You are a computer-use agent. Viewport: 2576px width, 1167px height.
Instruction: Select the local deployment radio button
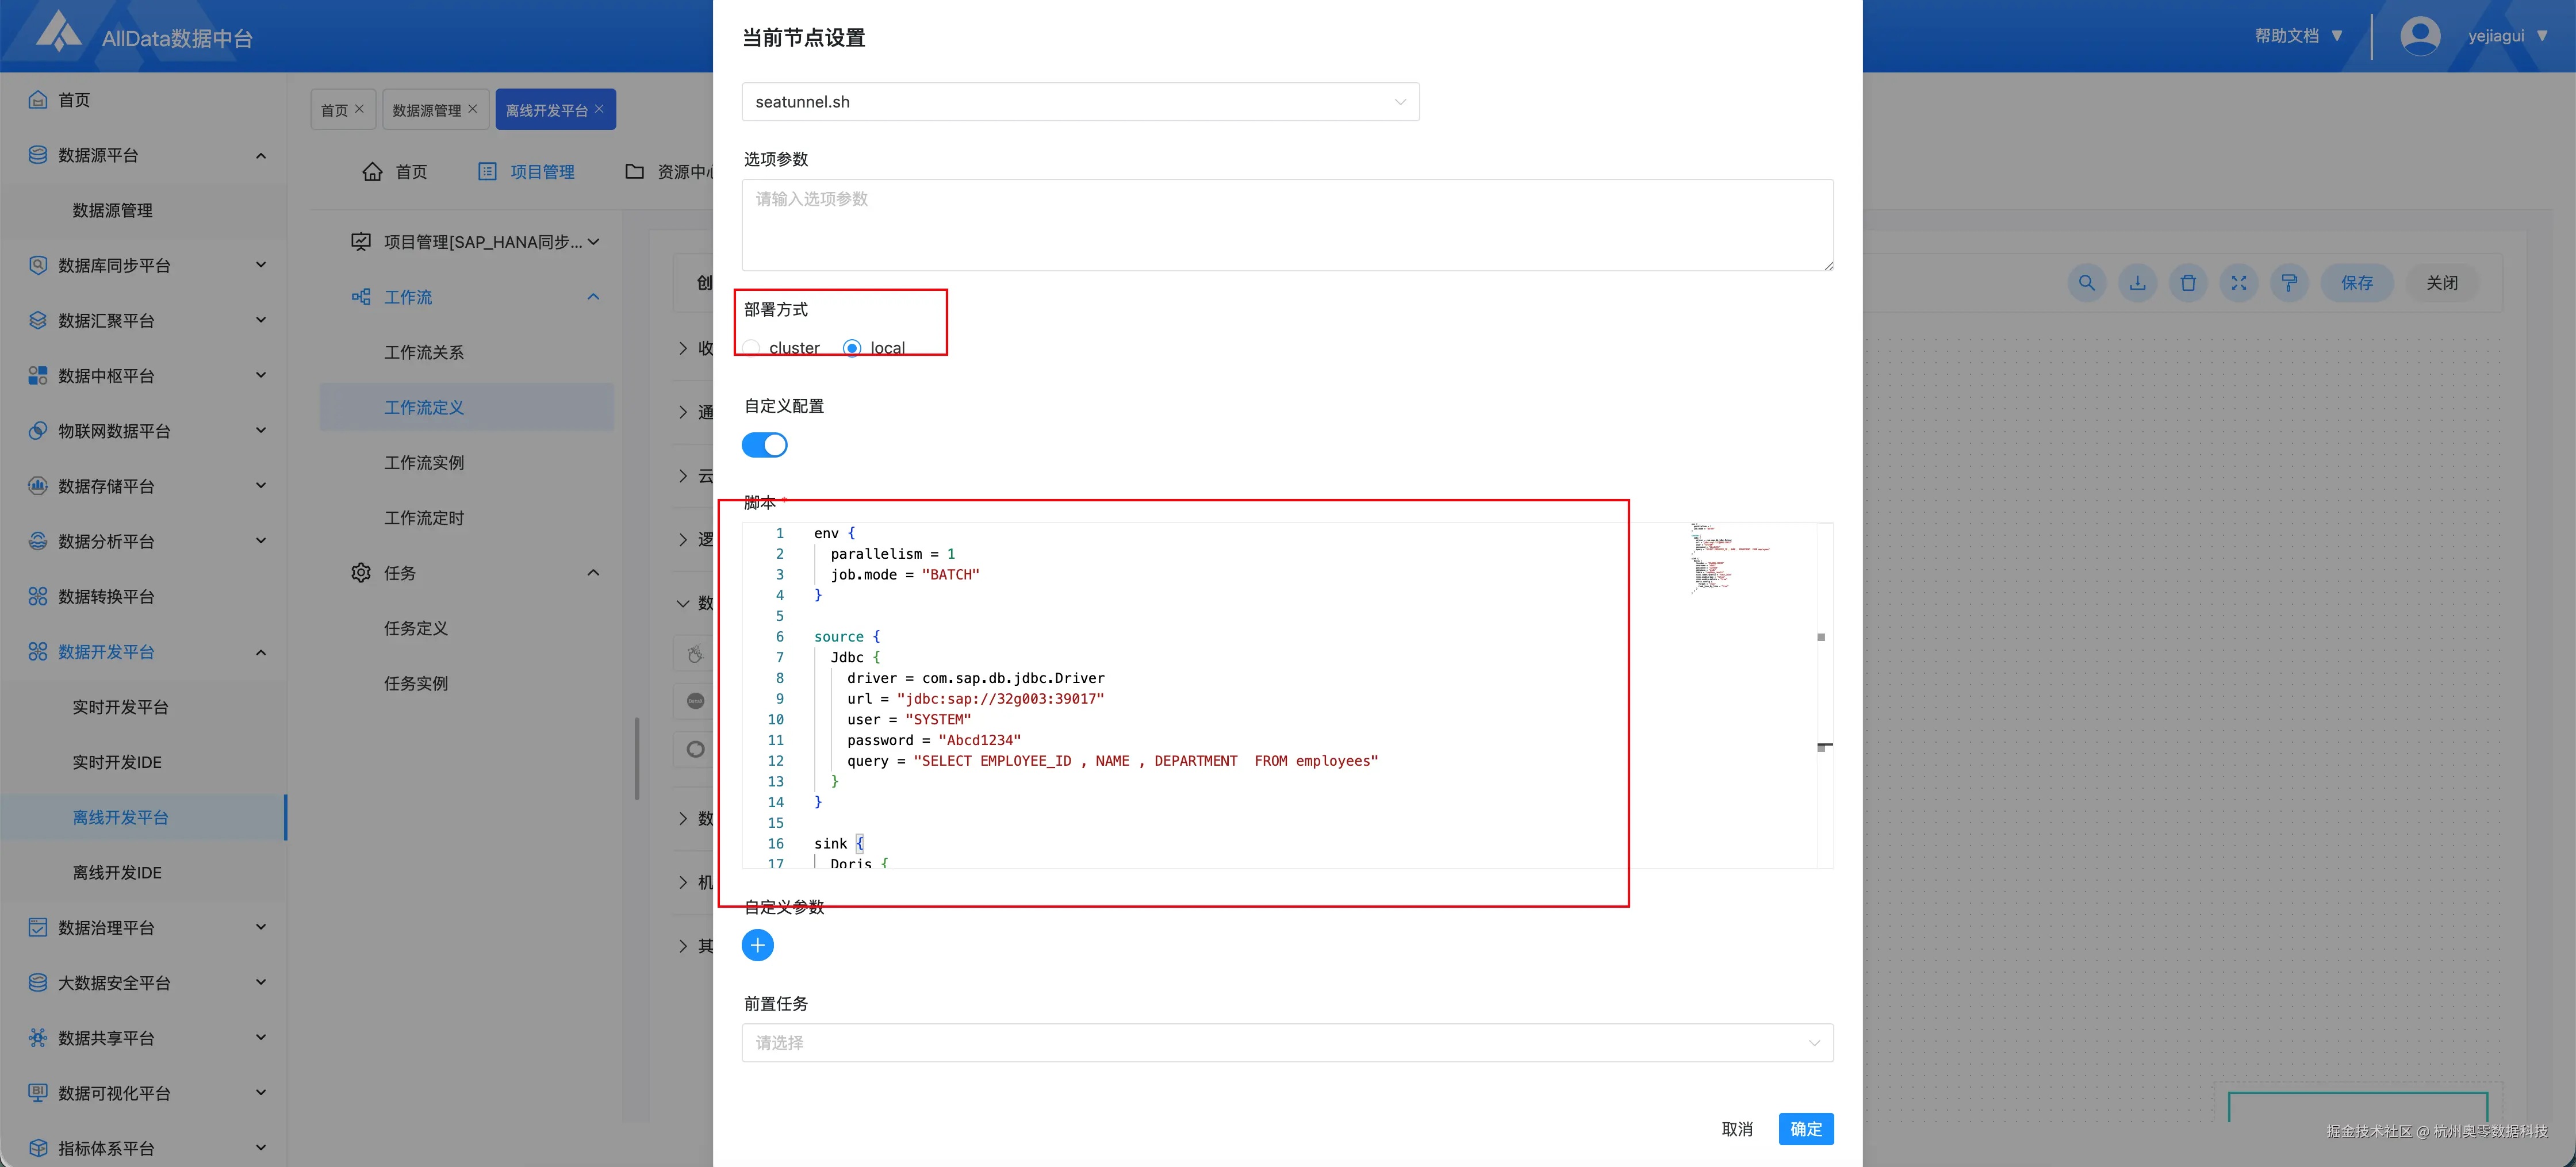pyautogui.click(x=852, y=348)
